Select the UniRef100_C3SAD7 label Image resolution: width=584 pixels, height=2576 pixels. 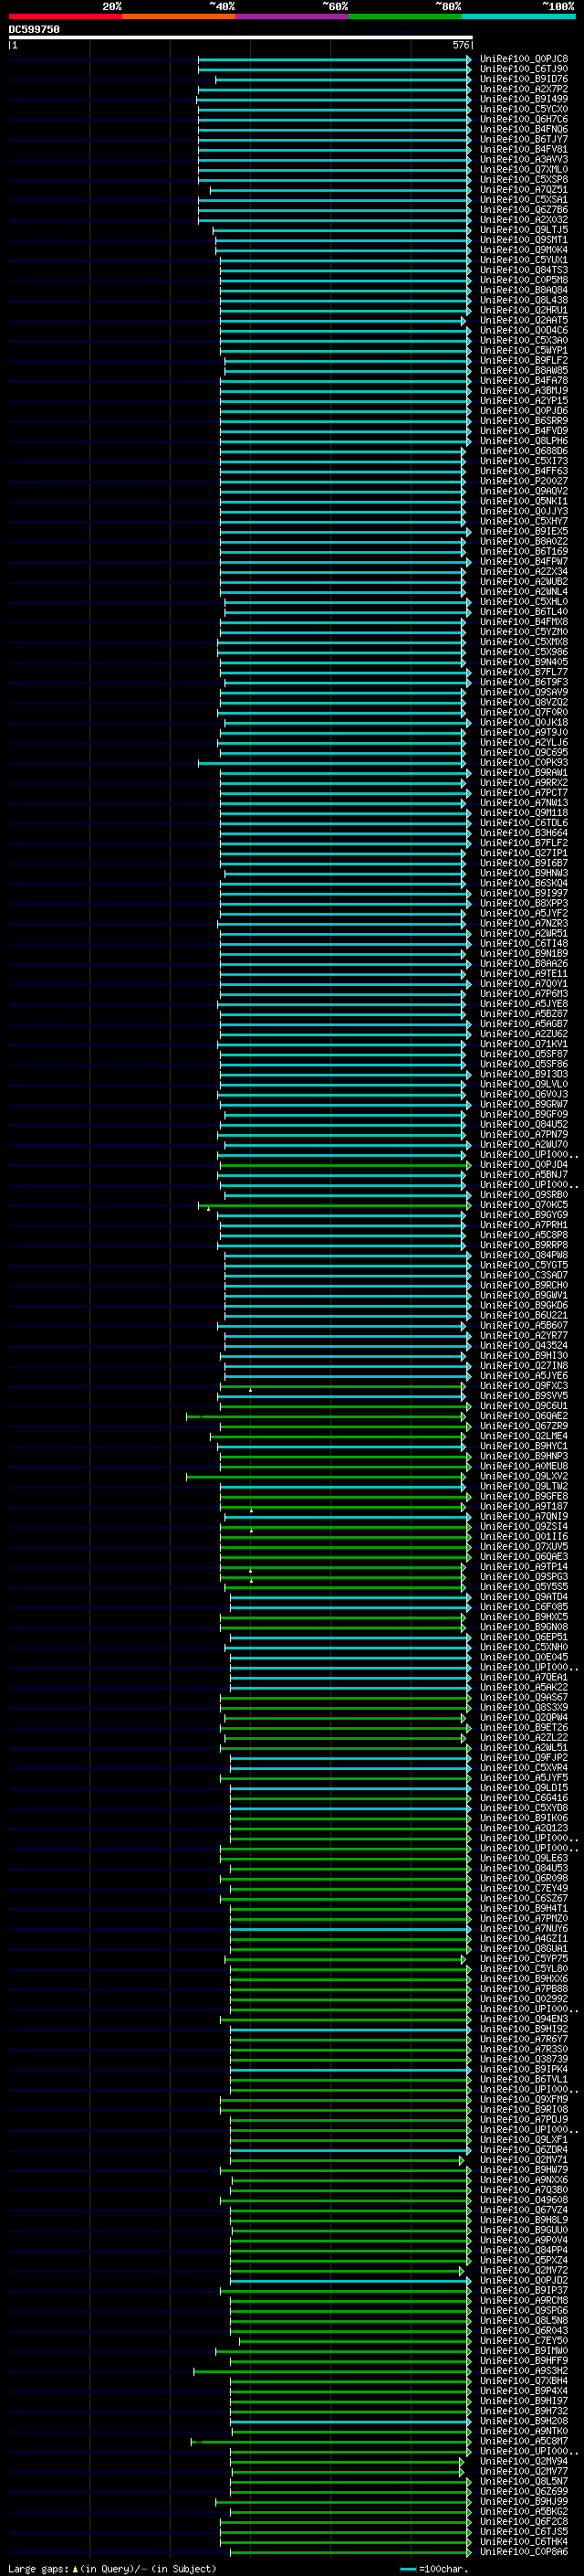524,1275
